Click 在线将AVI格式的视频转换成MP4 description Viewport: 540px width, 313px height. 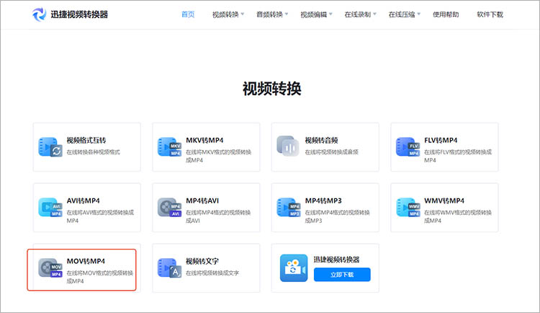[x=100, y=216]
